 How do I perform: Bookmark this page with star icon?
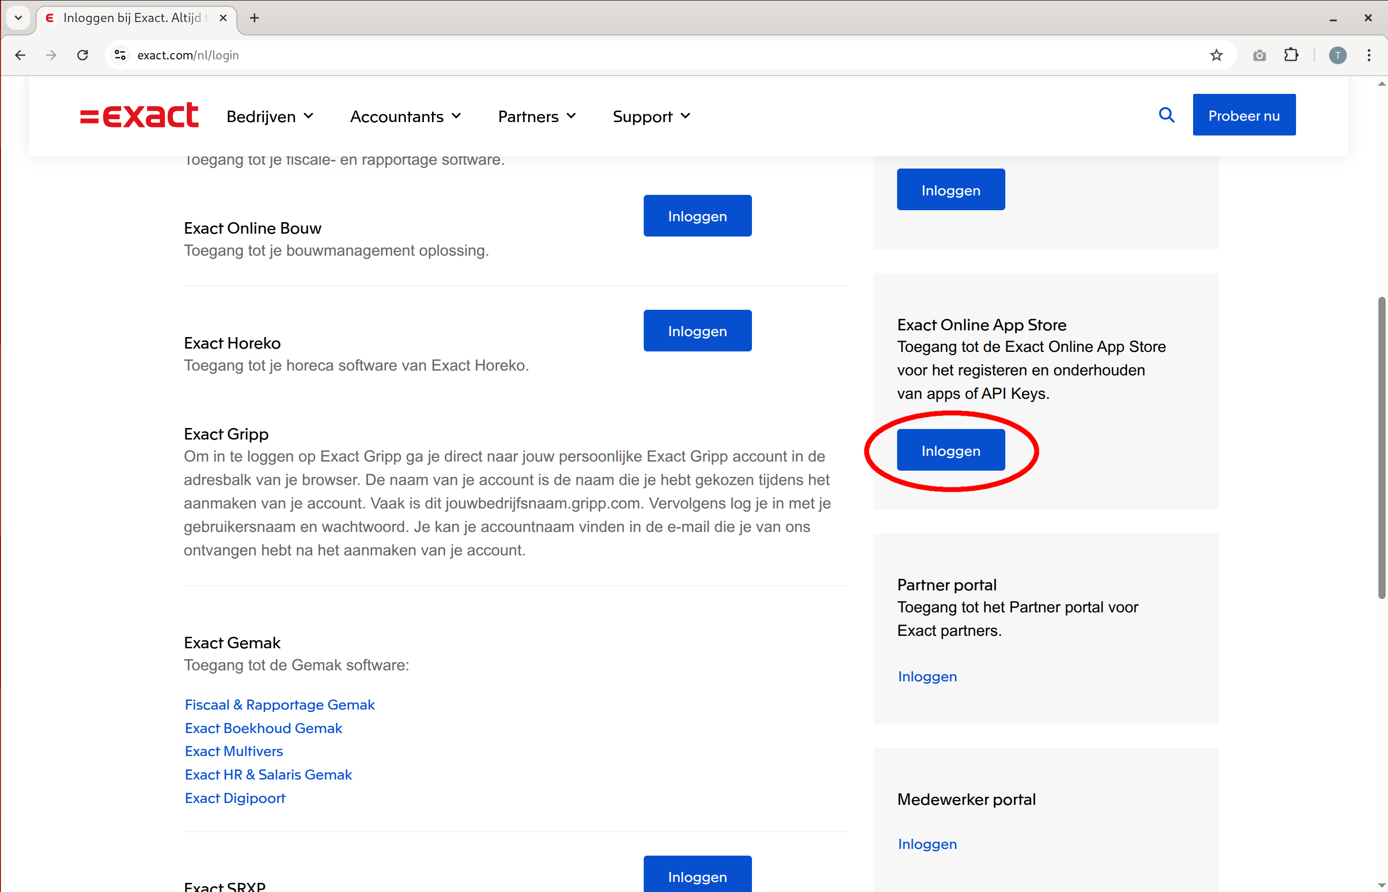point(1216,55)
